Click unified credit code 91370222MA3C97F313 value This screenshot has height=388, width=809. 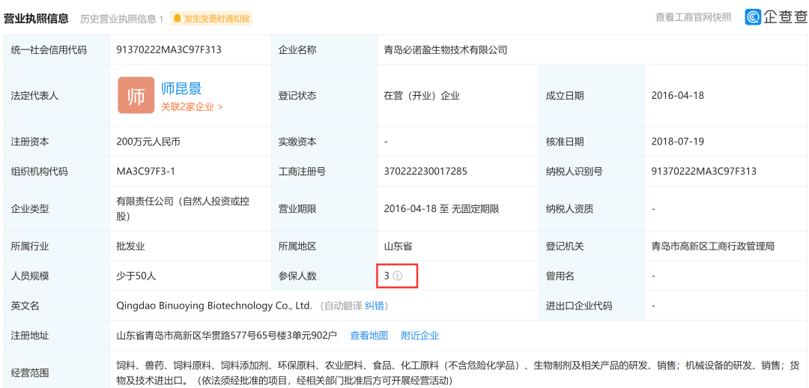point(169,50)
